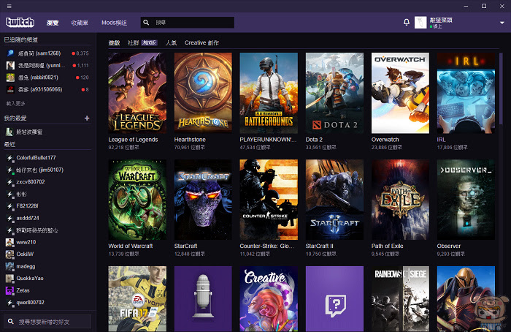Click the search magnifier icon in top bar
Viewport: 511px width, 332px height.
[146, 22]
